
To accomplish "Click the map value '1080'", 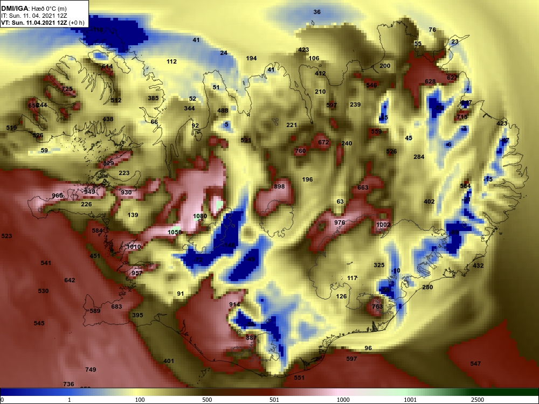I will coord(200,216).
